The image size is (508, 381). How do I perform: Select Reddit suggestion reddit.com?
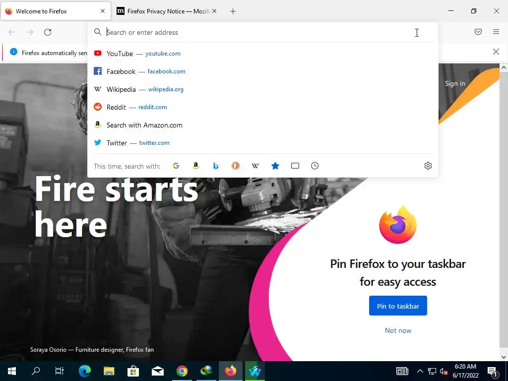[x=262, y=107]
